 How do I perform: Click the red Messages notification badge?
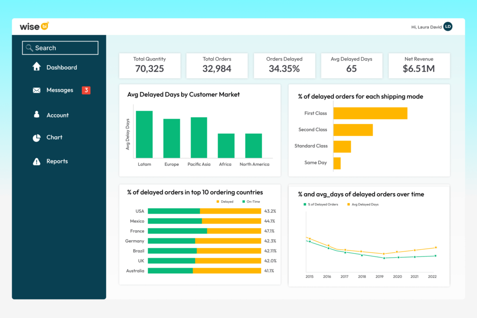86,90
